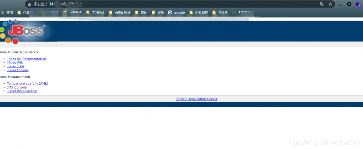This screenshot has width=363, height=149.
Task: Click the translate page icon
Action: [322, 4]
